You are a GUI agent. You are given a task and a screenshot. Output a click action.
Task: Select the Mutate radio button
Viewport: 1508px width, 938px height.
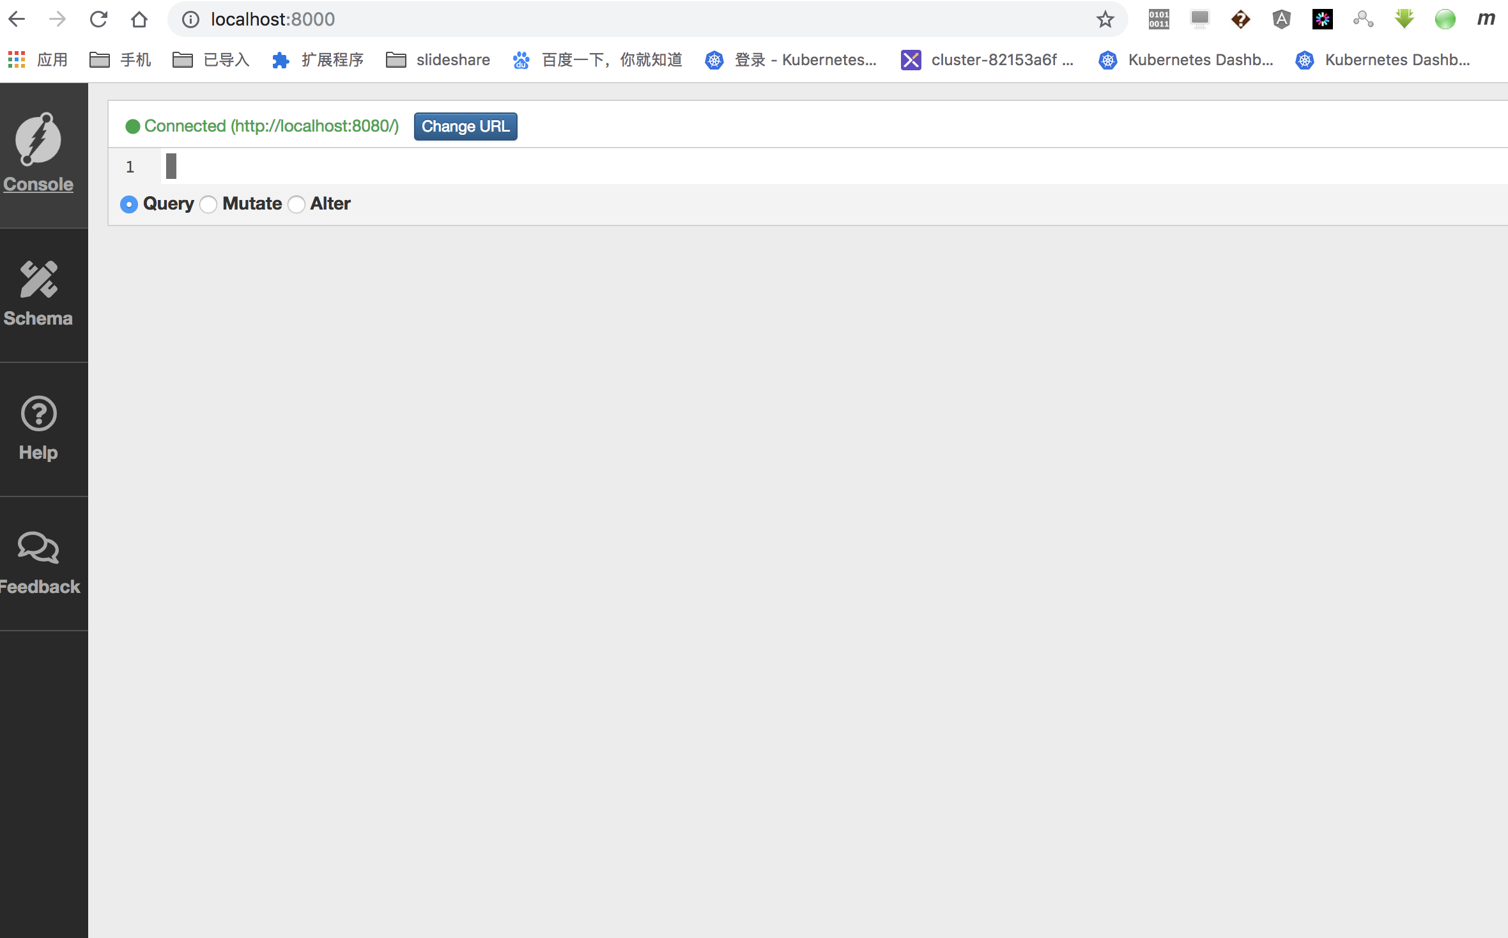(208, 204)
